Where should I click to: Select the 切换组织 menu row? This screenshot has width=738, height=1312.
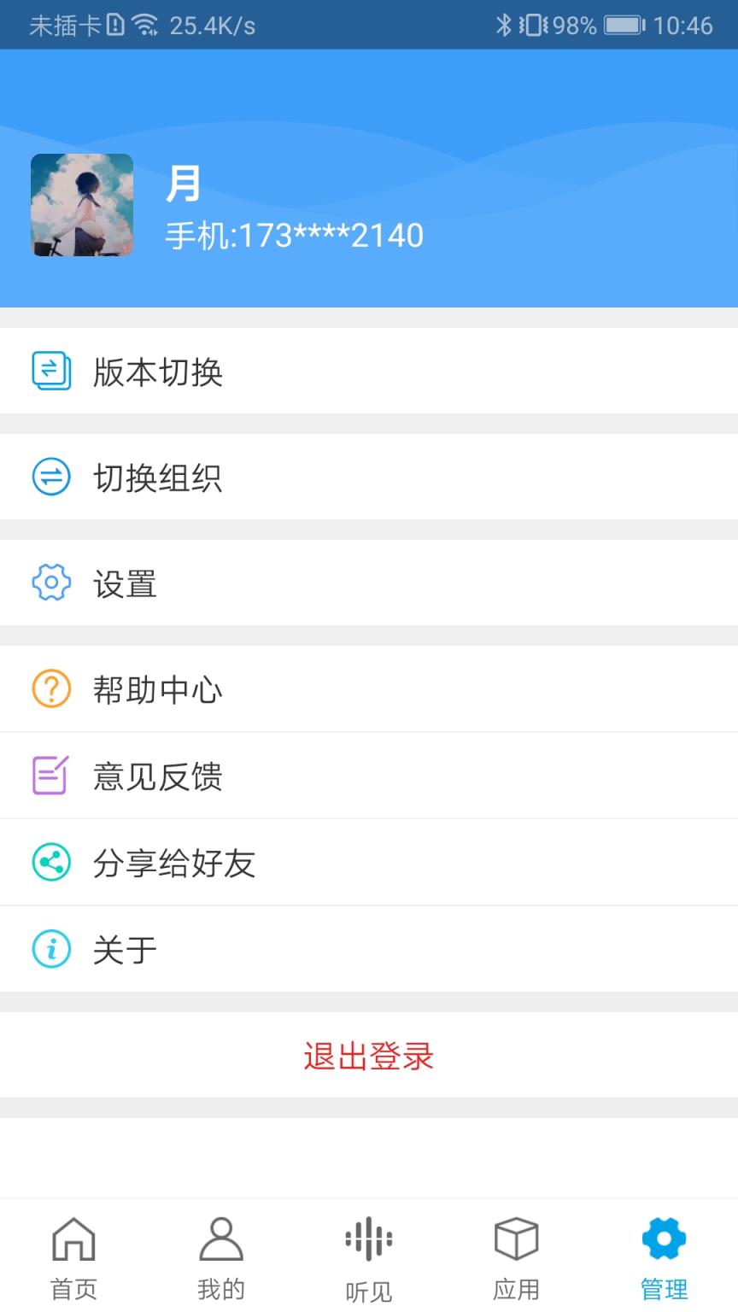pos(256,477)
